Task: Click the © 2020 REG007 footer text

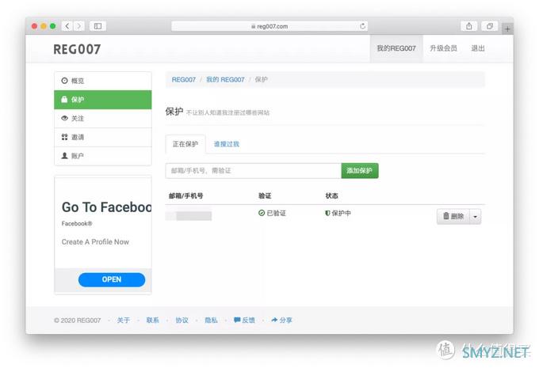Action: pos(78,321)
